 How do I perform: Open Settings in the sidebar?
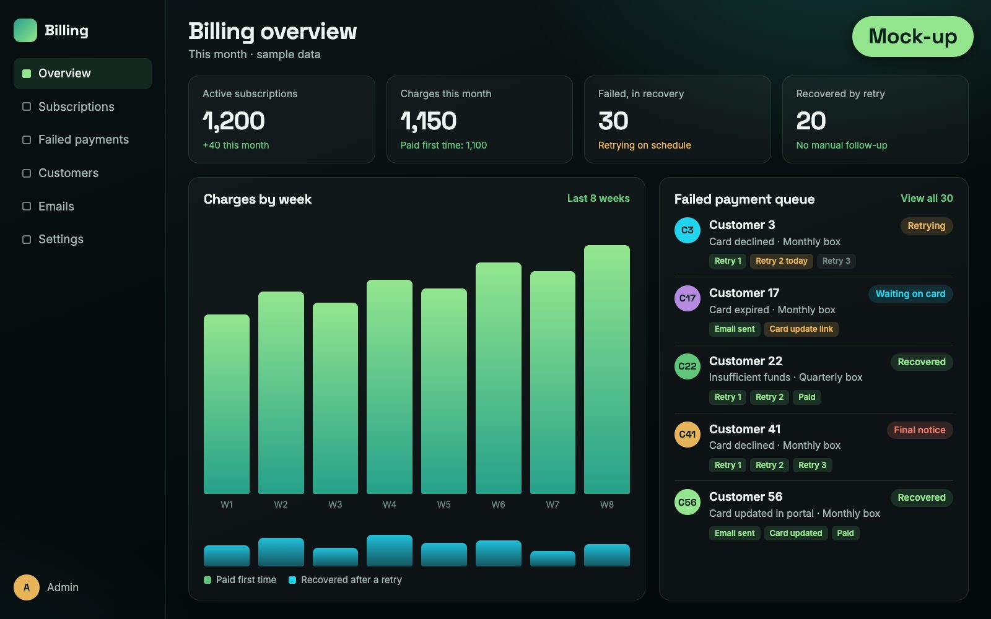point(82,240)
